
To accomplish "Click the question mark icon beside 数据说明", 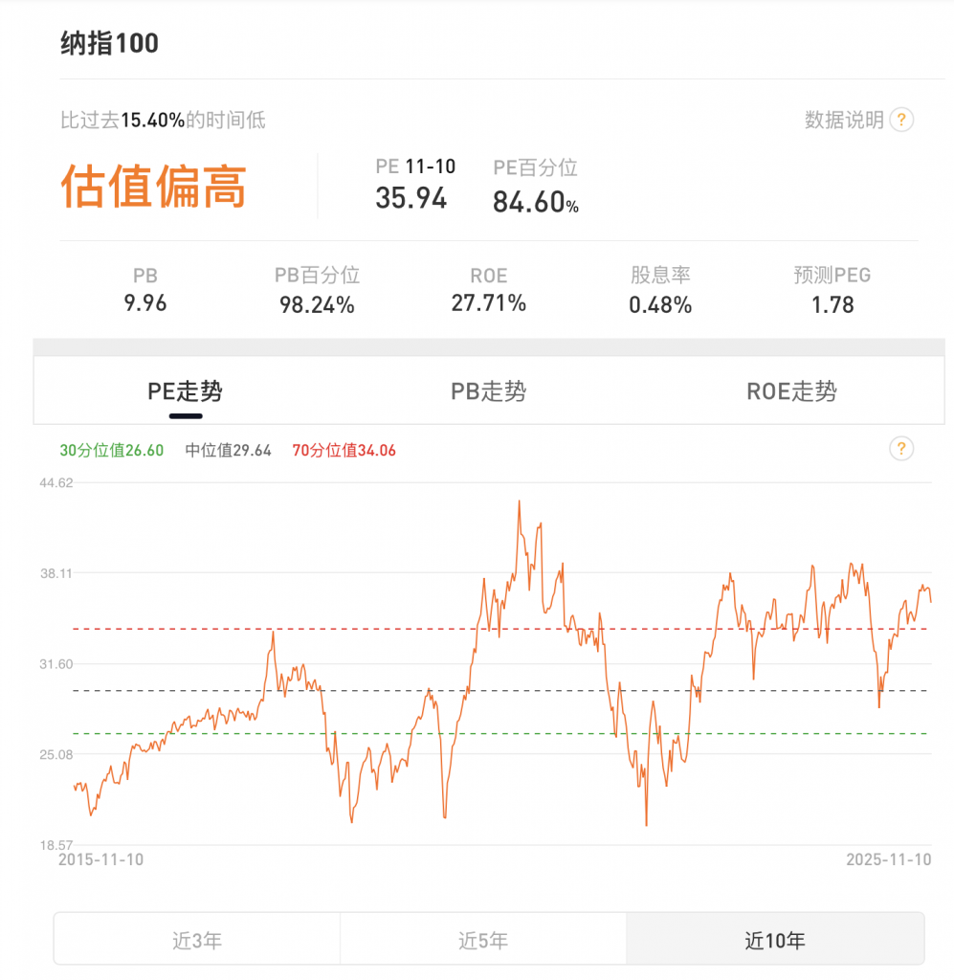I will (901, 120).
